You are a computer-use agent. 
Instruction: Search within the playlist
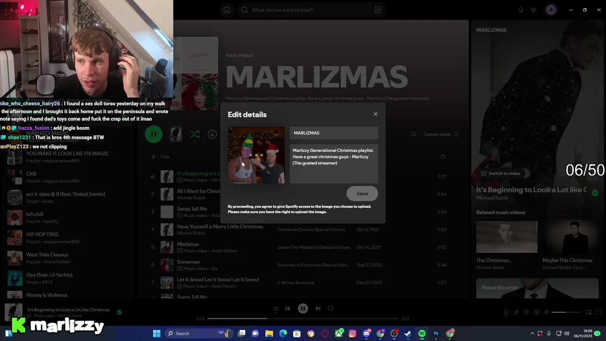(x=413, y=135)
